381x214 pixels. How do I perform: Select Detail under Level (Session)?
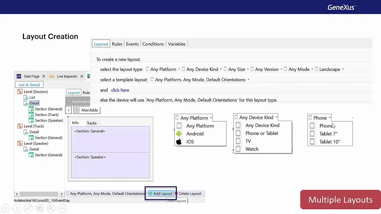(34, 103)
